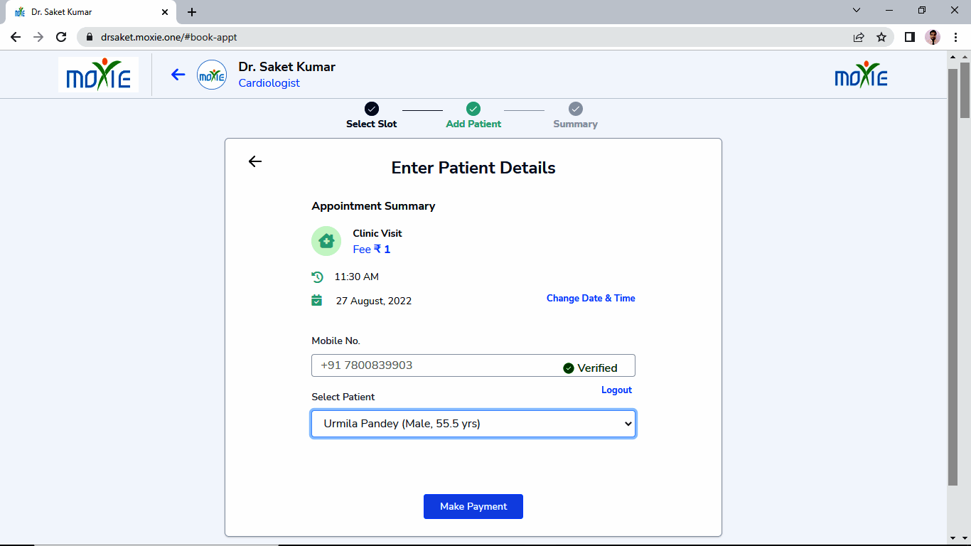971x546 pixels.
Task: Expand the Select Patient dropdown
Action: 473,424
